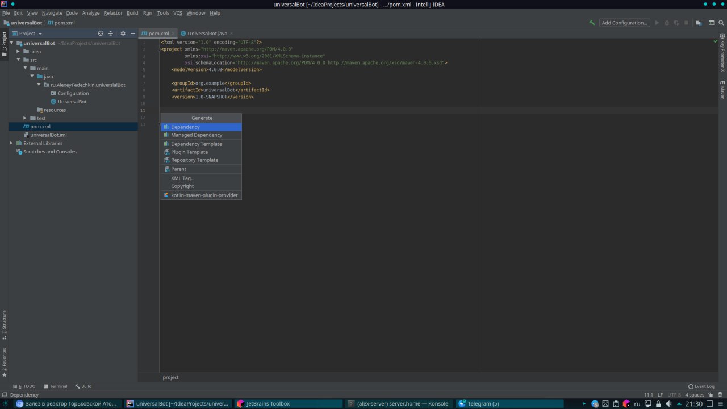Click the Stop square icon in toolbar
Screen dimensions: 727x409
click(686, 23)
